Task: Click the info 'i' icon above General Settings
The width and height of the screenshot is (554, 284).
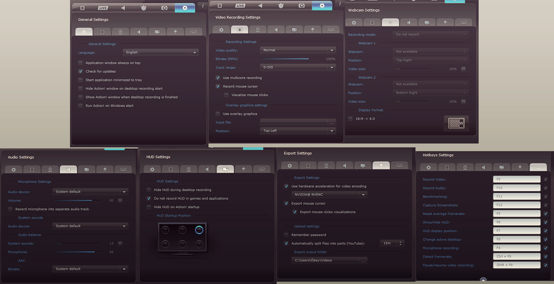Action: (202, 5)
